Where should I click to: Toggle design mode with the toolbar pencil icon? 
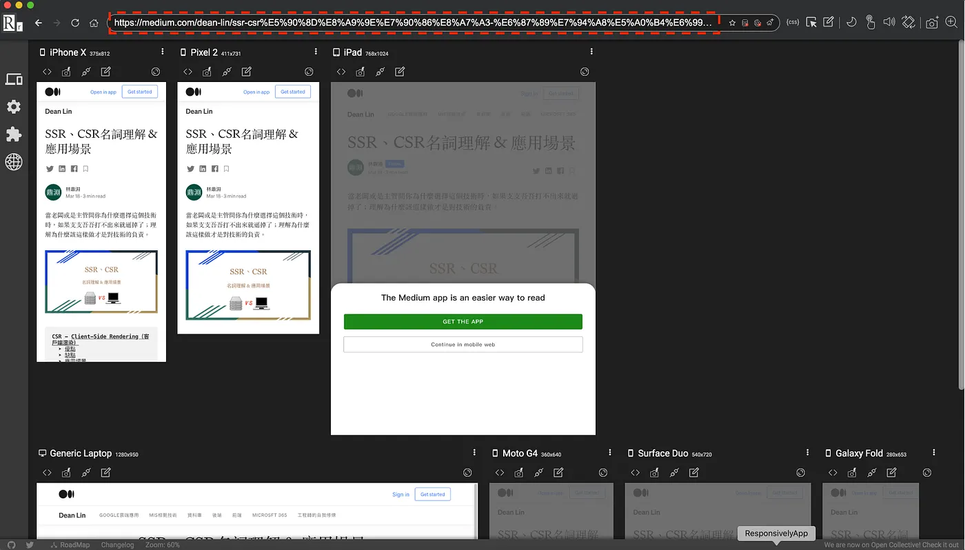pyautogui.click(x=829, y=22)
